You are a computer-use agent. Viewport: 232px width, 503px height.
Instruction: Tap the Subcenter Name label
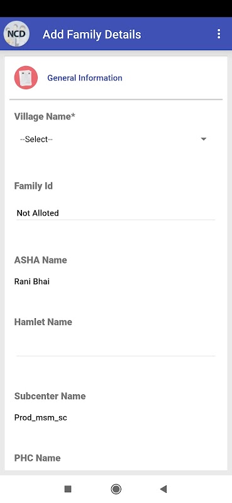50,396
